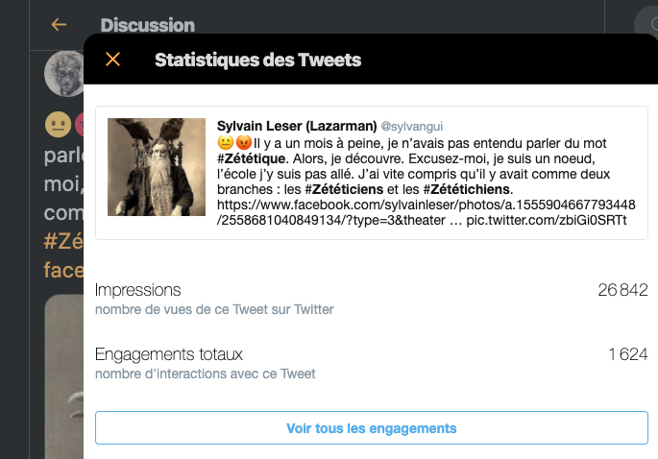This screenshot has width=658, height=459.
Task: Click the Discussion header title
Action: (147, 25)
